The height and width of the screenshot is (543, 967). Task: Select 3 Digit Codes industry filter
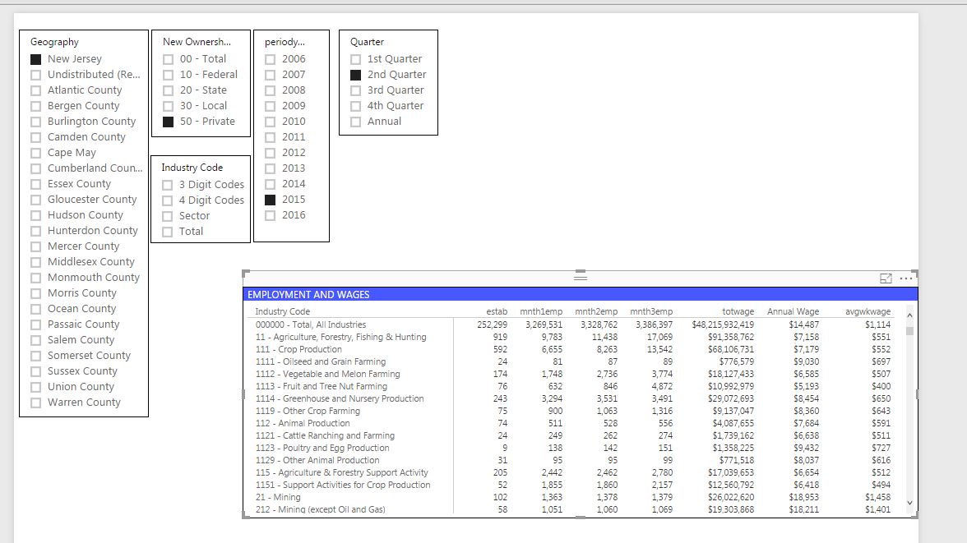point(167,185)
